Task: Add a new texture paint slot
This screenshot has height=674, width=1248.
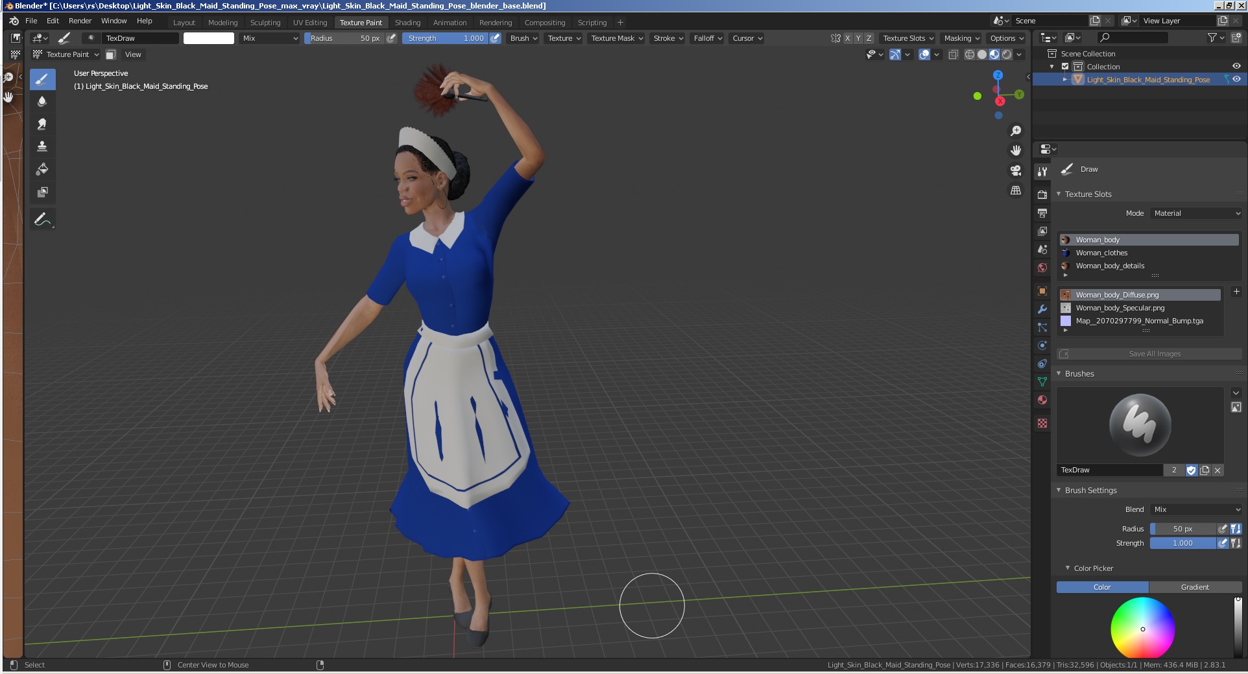Action: 1236,292
